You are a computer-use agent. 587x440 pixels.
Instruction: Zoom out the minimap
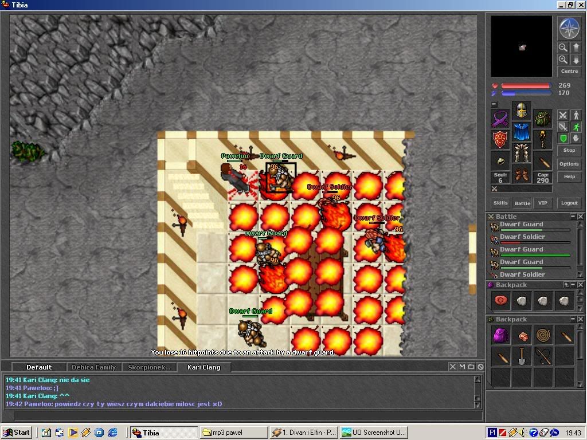click(563, 47)
